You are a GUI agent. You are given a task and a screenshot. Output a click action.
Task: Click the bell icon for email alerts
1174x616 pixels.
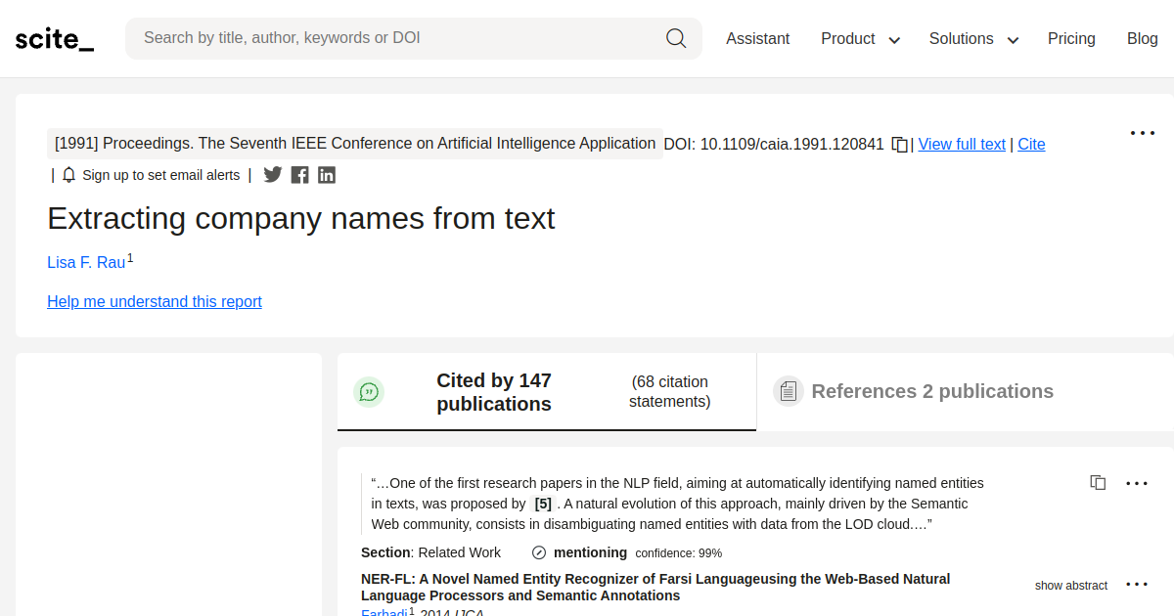pos(68,174)
